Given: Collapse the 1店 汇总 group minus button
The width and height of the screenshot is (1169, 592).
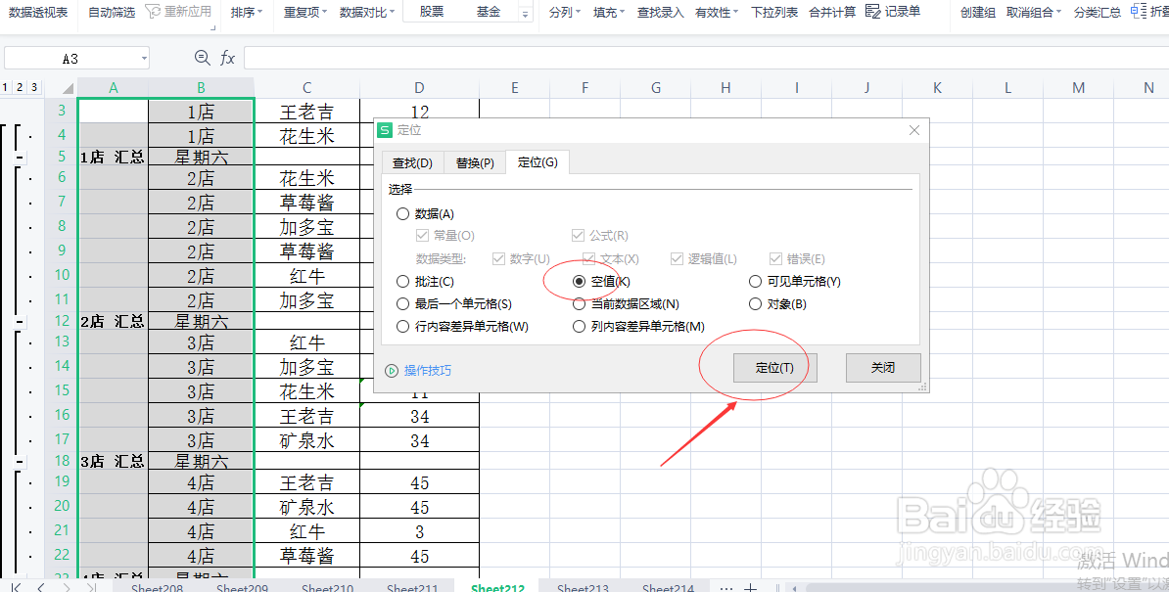Looking at the screenshot, I should point(20,158).
